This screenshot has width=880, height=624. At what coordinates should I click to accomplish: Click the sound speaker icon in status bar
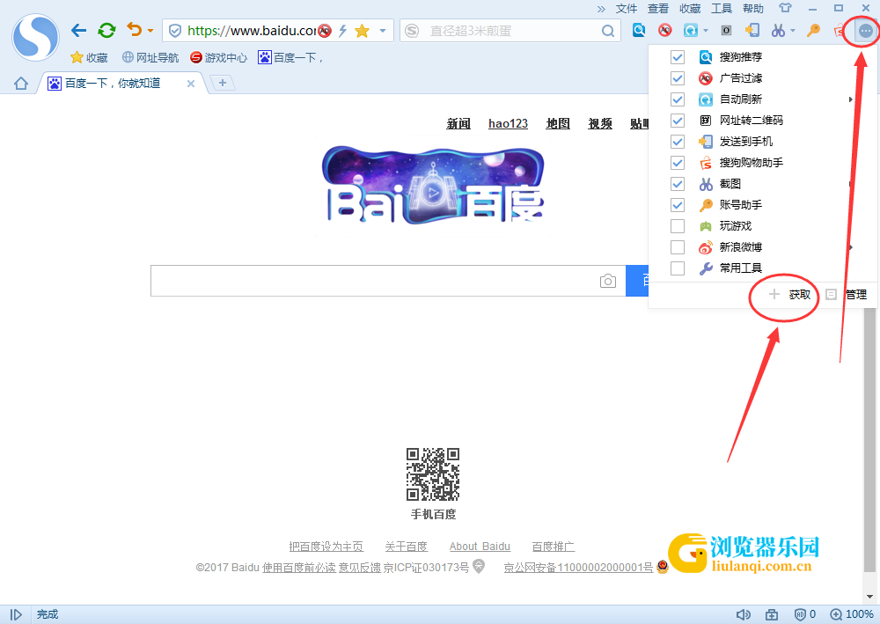(x=743, y=614)
